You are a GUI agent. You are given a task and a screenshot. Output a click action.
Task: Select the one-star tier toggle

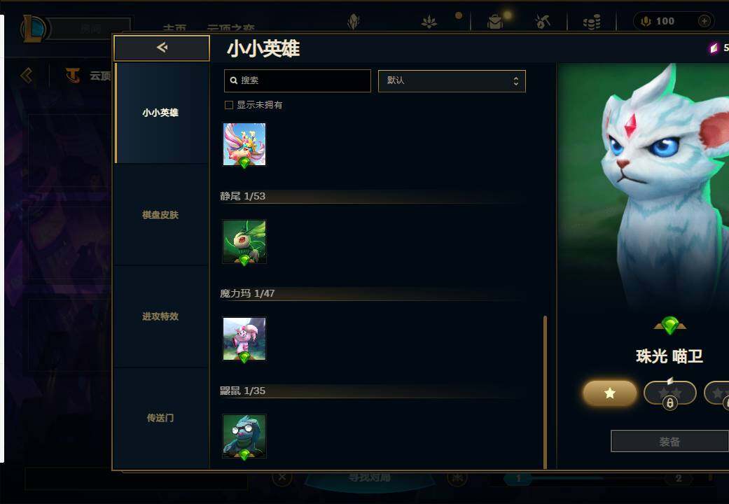(609, 393)
